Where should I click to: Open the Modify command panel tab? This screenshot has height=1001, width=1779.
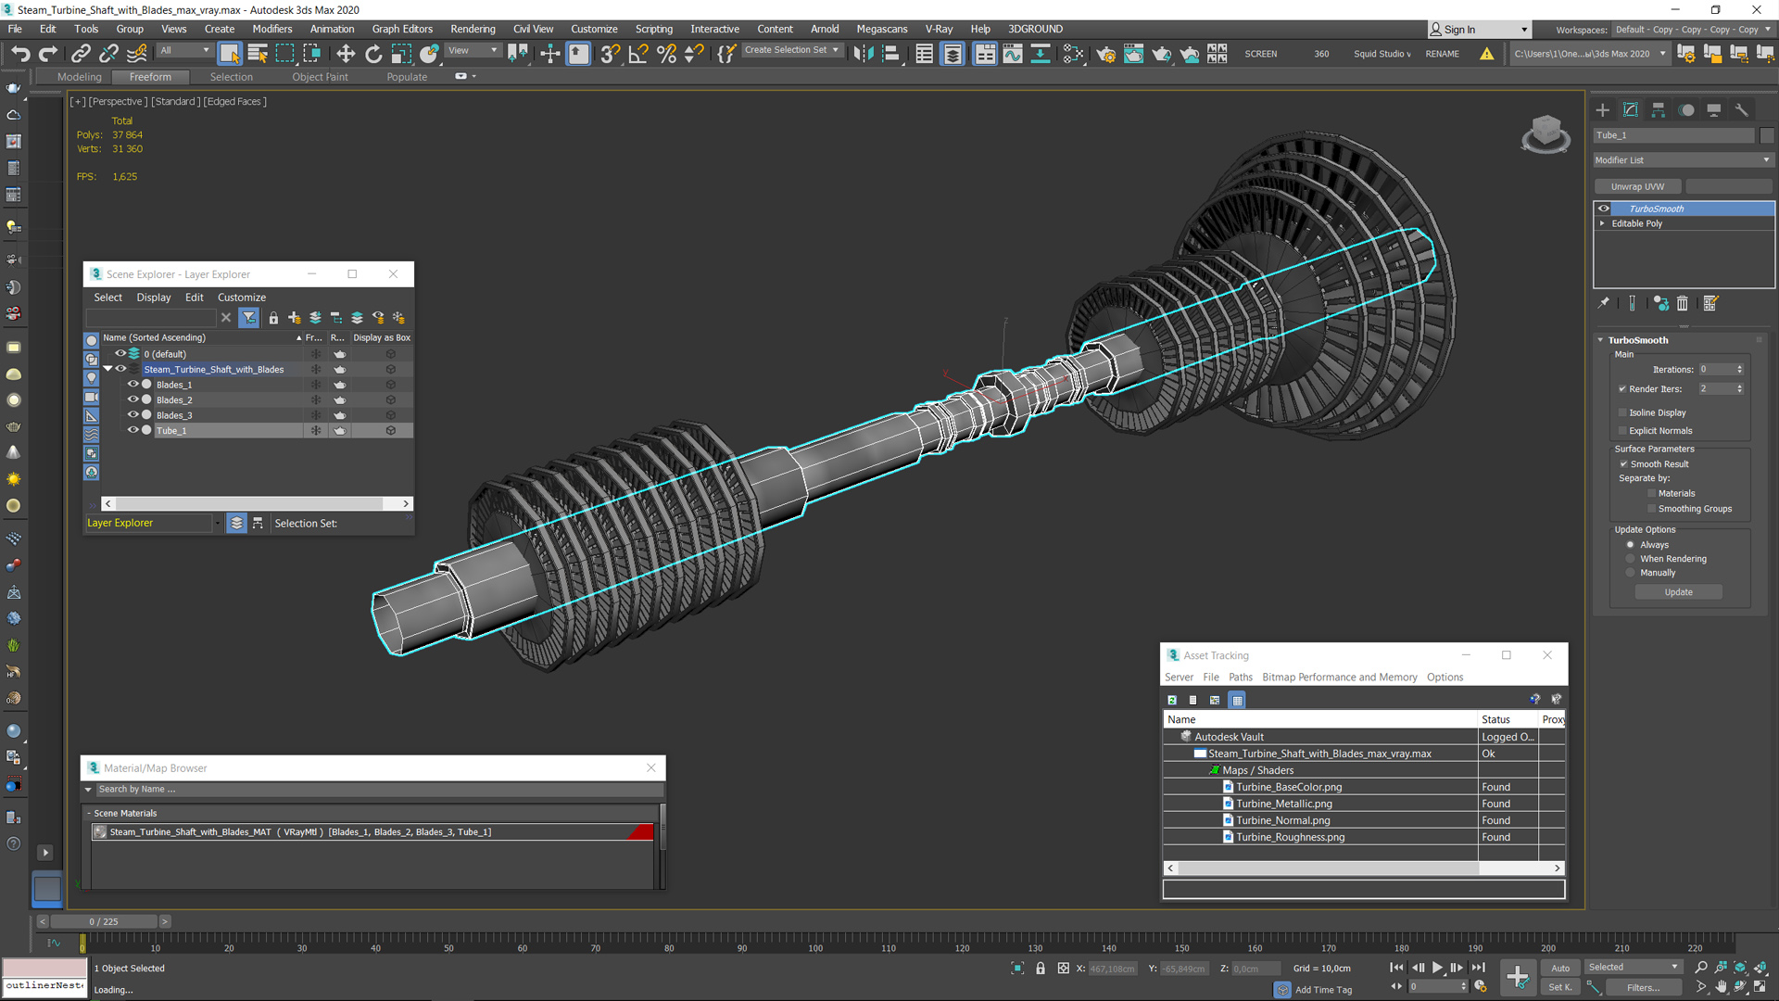(1631, 109)
